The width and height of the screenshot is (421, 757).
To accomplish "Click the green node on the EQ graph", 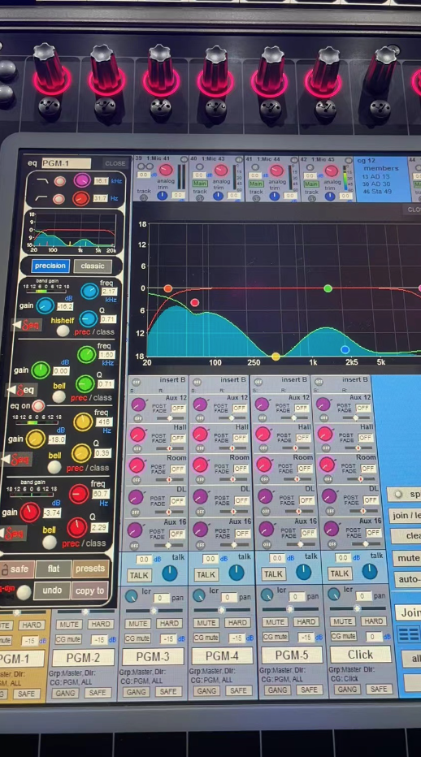I will point(328,288).
